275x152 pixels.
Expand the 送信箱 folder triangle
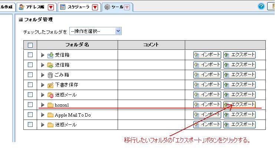pyautogui.click(x=42, y=65)
